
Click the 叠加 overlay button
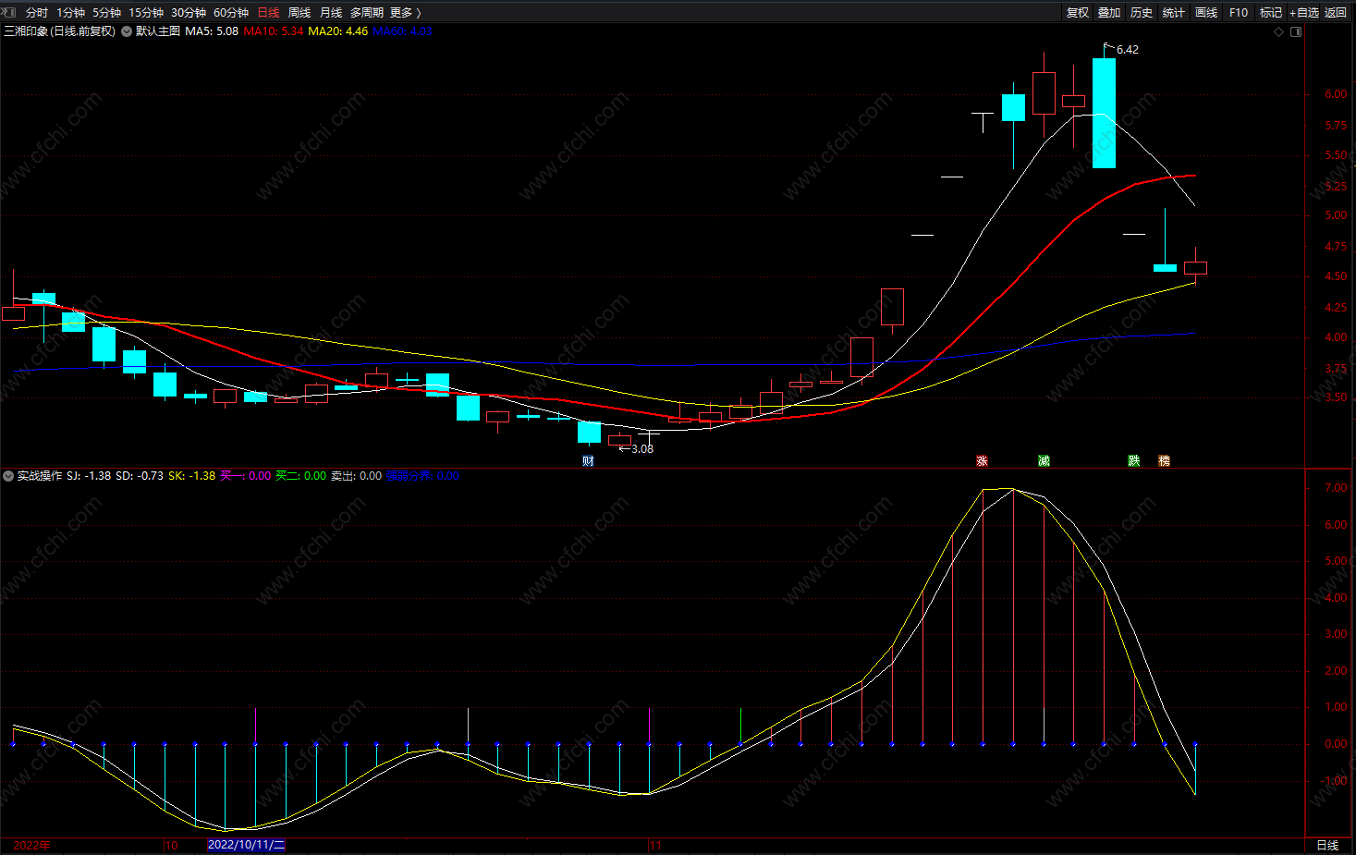(1109, 12)
